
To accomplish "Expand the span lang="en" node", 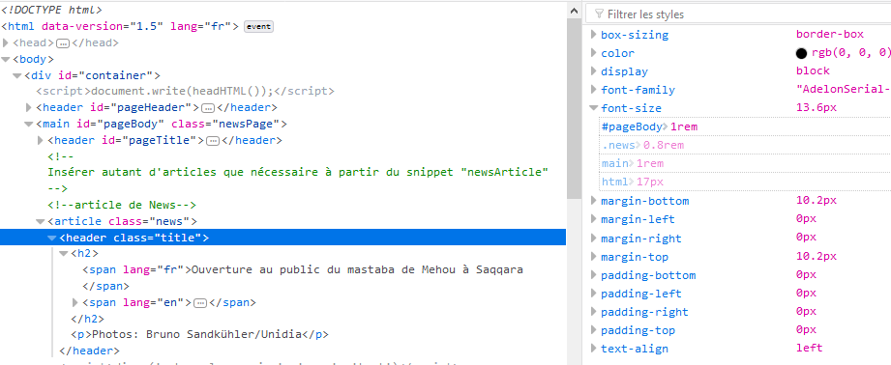I will tap(75, 302).
